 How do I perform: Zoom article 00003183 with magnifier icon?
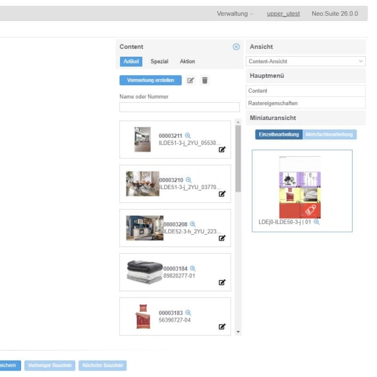pyautogui.click(x=188, y=312)
